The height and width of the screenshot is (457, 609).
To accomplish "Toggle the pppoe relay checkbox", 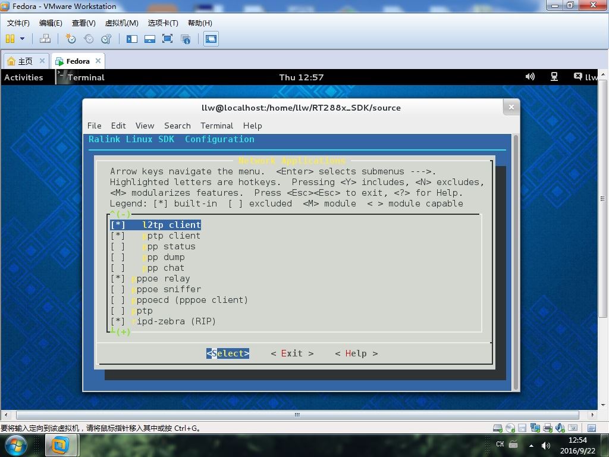I will (118, 278).
